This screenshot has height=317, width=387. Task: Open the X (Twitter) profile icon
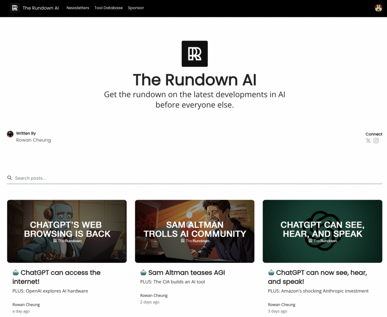[368, 141]
